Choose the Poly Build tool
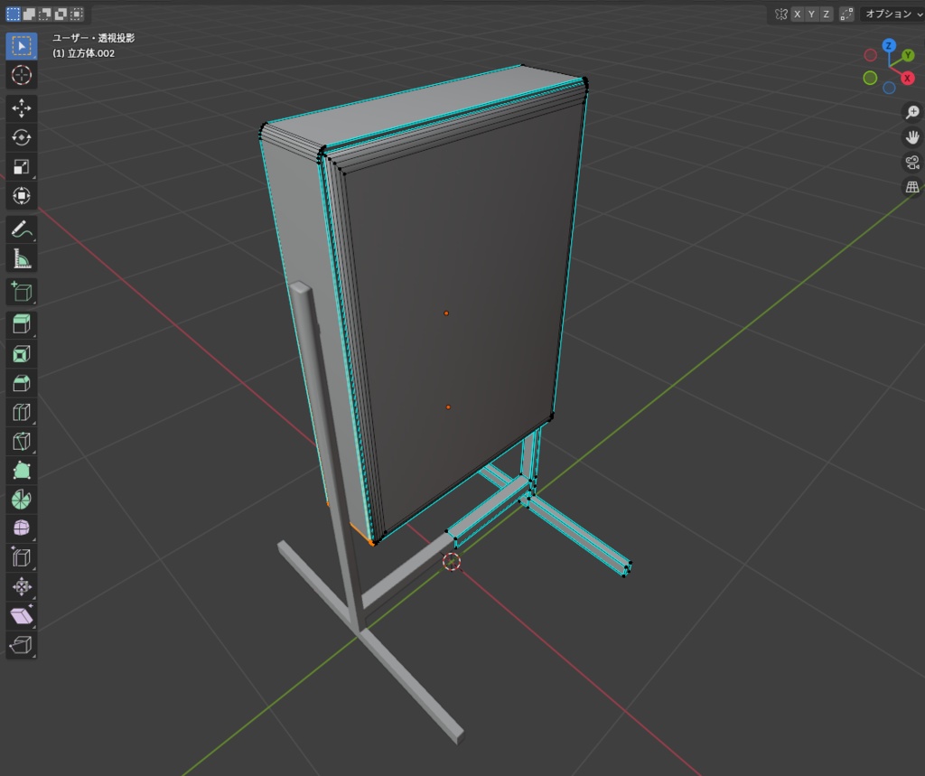This screenshot has height=776, width=925. [22, 471]
